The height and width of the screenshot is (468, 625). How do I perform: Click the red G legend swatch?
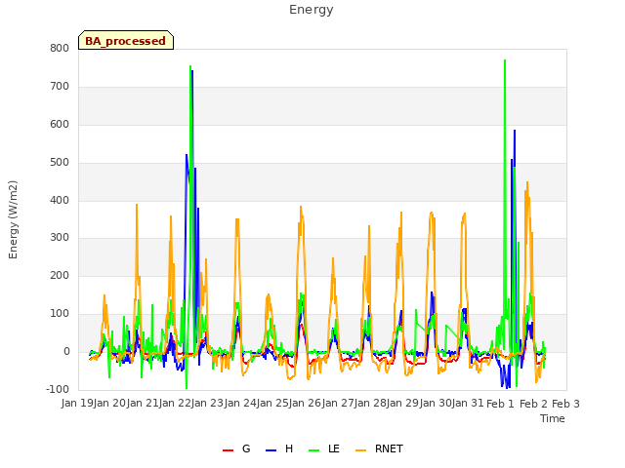click(228, 450)
